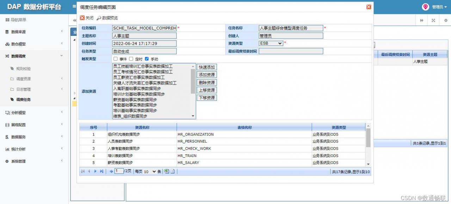Open 数据服务 in the sidebar
The image size is (451, 204).
click(34, 137)
